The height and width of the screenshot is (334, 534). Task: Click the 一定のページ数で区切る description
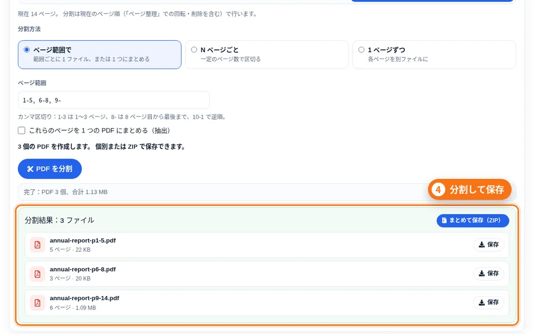(230, 59)
